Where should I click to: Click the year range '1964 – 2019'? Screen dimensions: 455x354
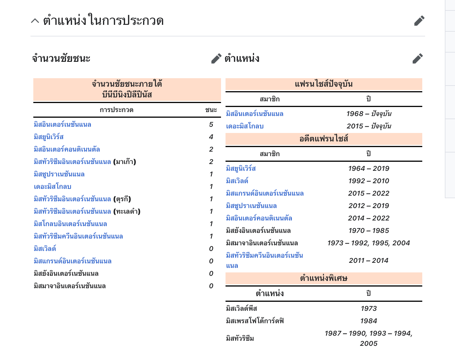click(369, 169)
